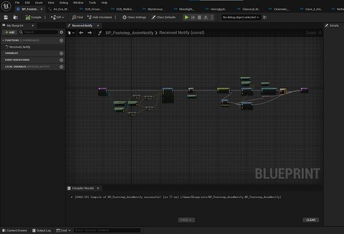Click the Unreal Engine logo icon
The height and width of the screenshot is (234, 344).
tap(6, 6)
